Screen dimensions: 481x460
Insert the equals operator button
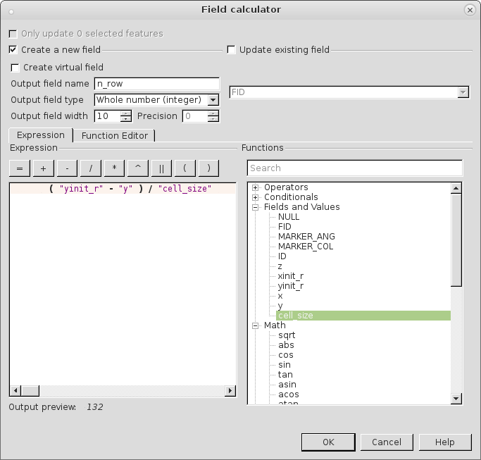[20, 168]
